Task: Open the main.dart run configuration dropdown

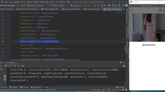Action: [76, 5]
